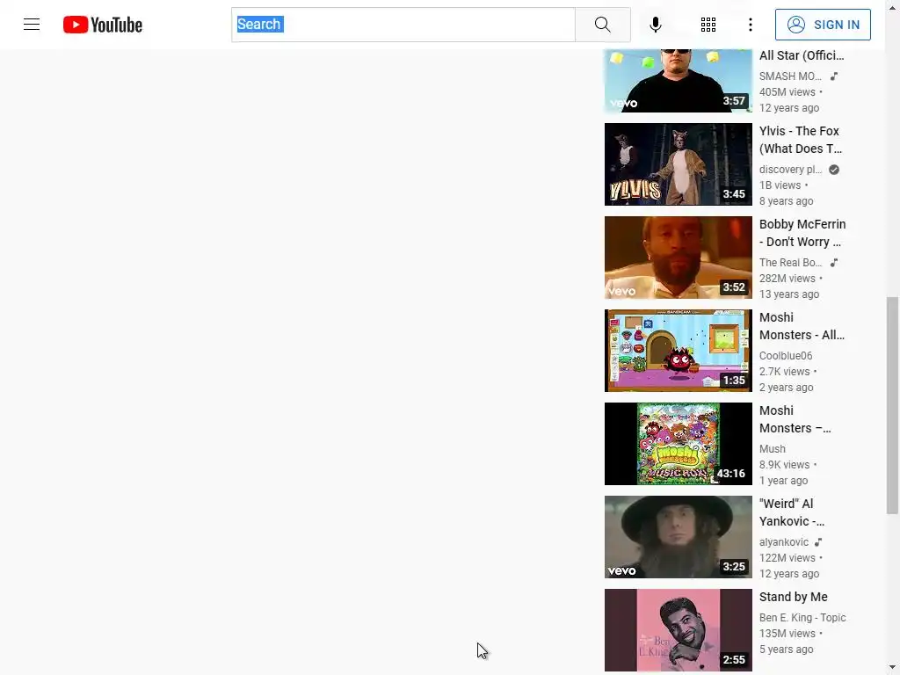Click music note icon beside alyankovic
The image size is (900, 675).
click(818, 541)
